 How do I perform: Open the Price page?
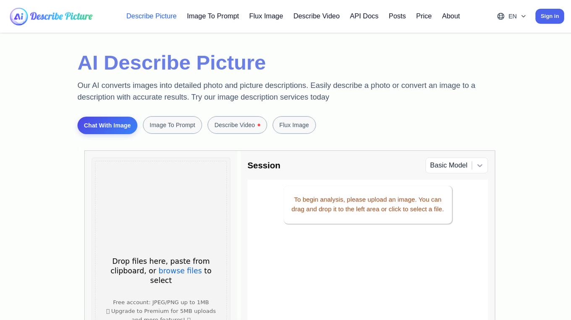pyautogui.click(x=424, y=16)
